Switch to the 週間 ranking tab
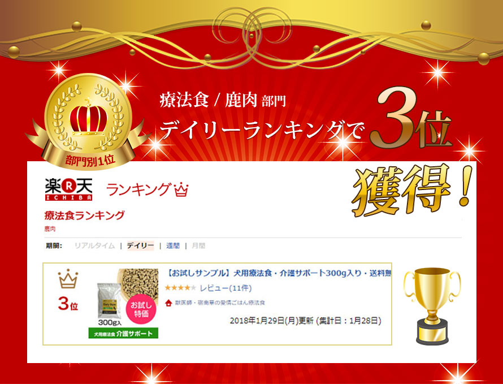The width and height of the screenshot is (503, 384). tap(173, 246)
